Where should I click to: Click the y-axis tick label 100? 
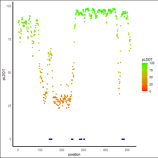coord(9,6)
